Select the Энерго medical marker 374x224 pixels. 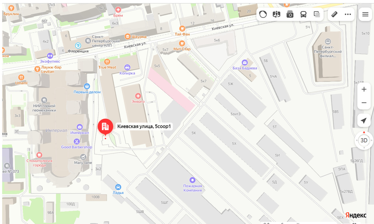pyautogui.click(x=138, y=96)
